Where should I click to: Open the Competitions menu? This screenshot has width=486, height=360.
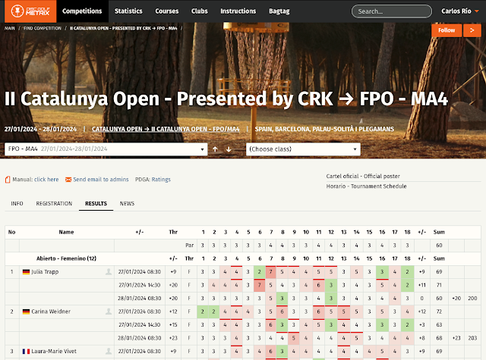point(82,11)
